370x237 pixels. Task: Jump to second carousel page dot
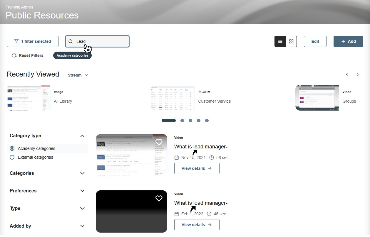(182, 121)
